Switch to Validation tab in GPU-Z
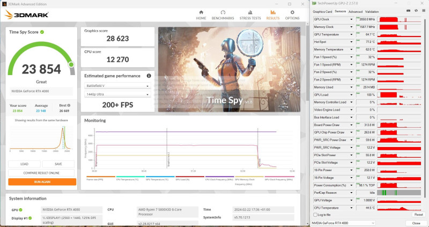Image resolution: width=429 pixels, height=227 pixels. coord(372,12)
